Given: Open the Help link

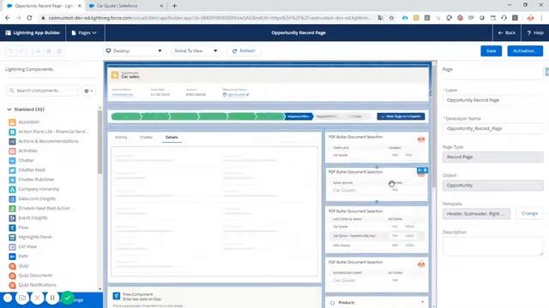Looking at the screenshot, I should click(x=535, y=33).
